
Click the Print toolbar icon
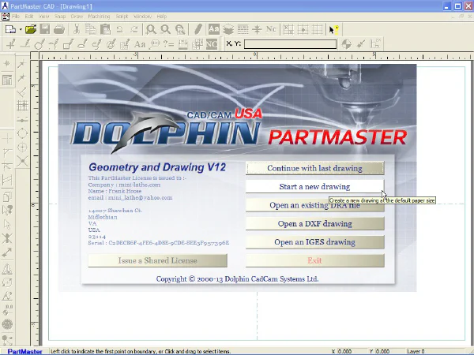(x=59, y=29)
